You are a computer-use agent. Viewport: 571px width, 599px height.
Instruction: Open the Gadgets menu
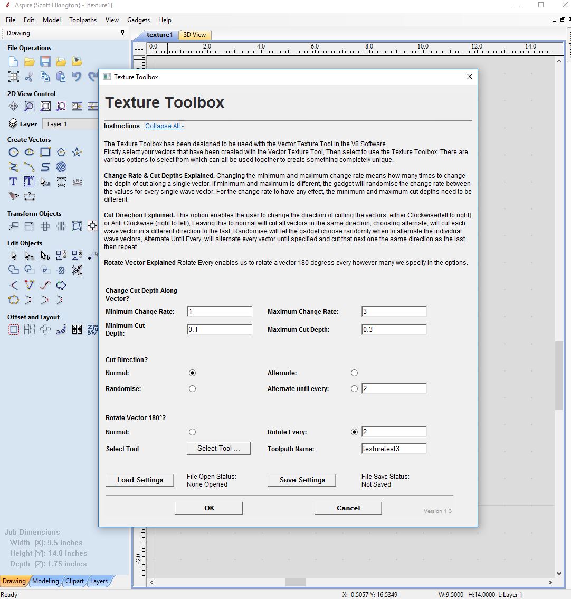click(138, 20)
